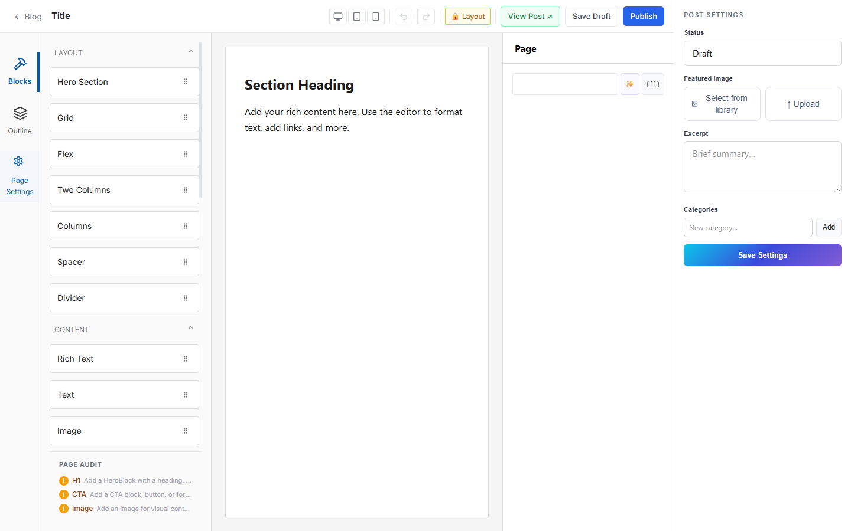Collapse the LAYOUT section chevron
The image size is (851, 531).
191,51
